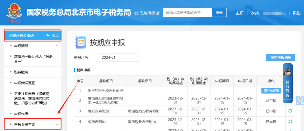
Task: Click the 搜索 button
Action: tap(219, 13)
